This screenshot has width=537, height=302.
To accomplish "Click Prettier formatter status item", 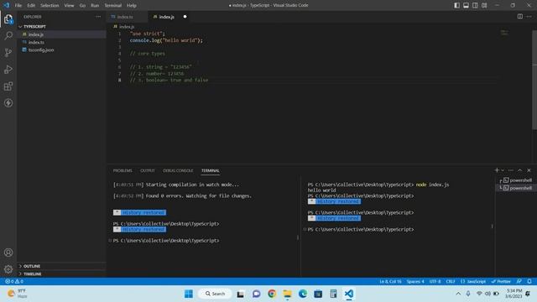I will tap(501, 281).
